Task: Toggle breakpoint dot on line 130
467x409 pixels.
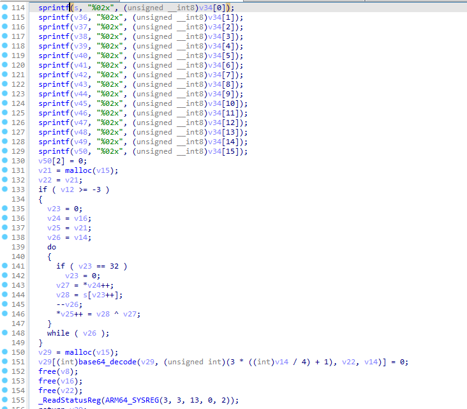Action: point(4,160)
